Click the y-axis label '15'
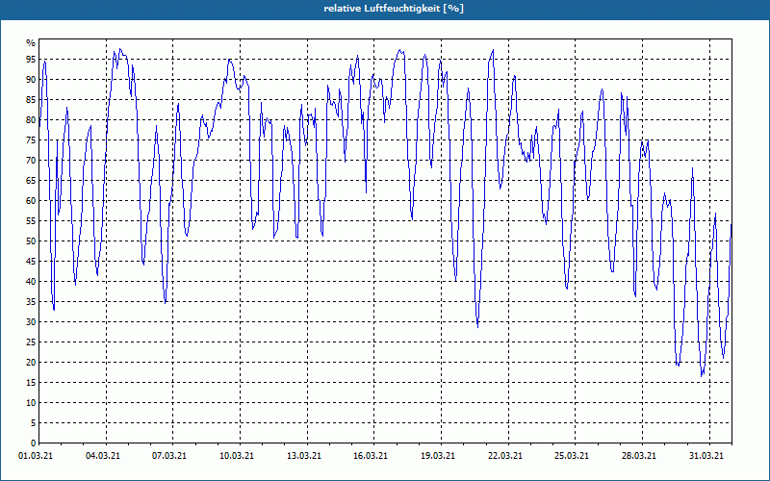Viewport: 770px width, 481px height. pos(31,382)
